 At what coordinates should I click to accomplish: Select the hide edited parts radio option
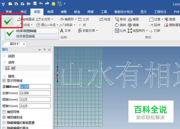(4, 128)
